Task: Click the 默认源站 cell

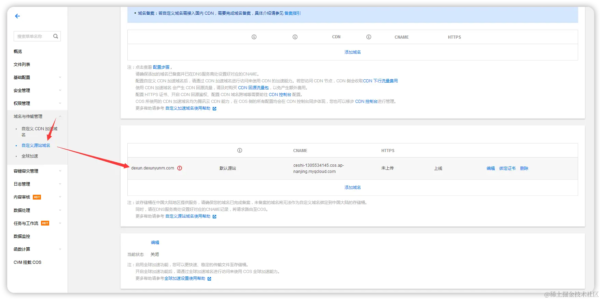Action: [228, 168]
